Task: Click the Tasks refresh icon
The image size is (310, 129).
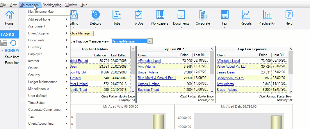Action: pos(13,43)
